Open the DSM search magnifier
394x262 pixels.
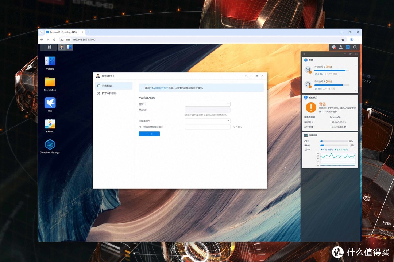(355, 47)
